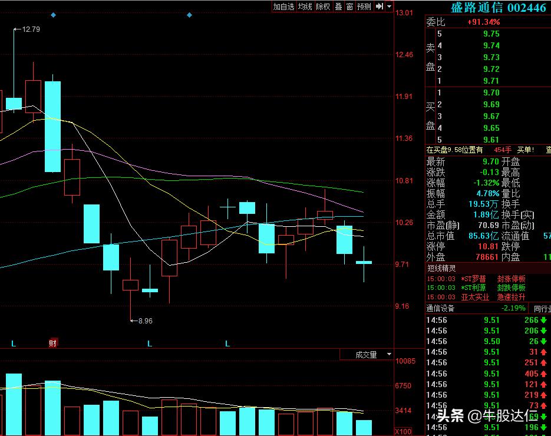Click the first blue diamond marker
This screenshot has width=551, height=436.
coord(54,15)
